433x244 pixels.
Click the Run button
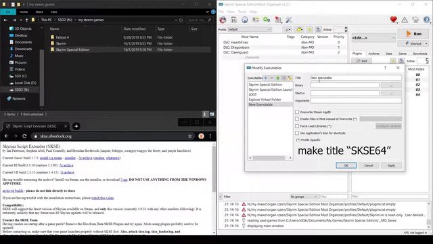(x=413, y=34)
